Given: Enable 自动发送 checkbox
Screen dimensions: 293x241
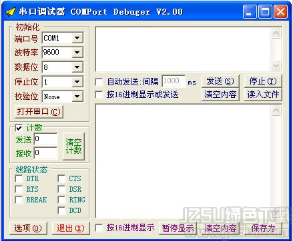Looking at the screenshot, I should tap(99, 82).
